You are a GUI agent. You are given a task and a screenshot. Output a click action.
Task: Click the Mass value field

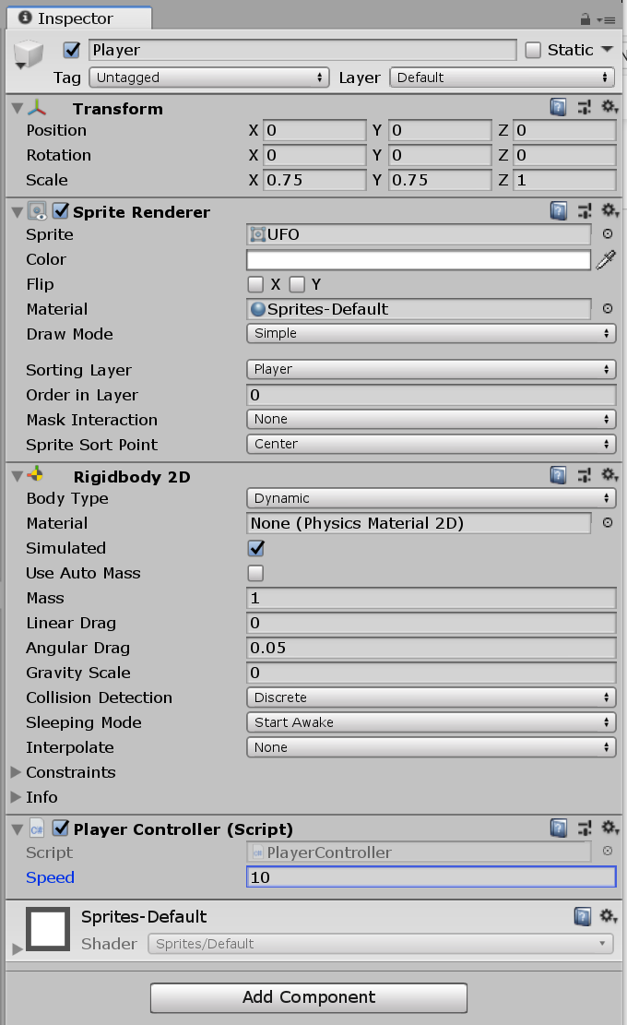pyautogui.click(x=432, y=598)
